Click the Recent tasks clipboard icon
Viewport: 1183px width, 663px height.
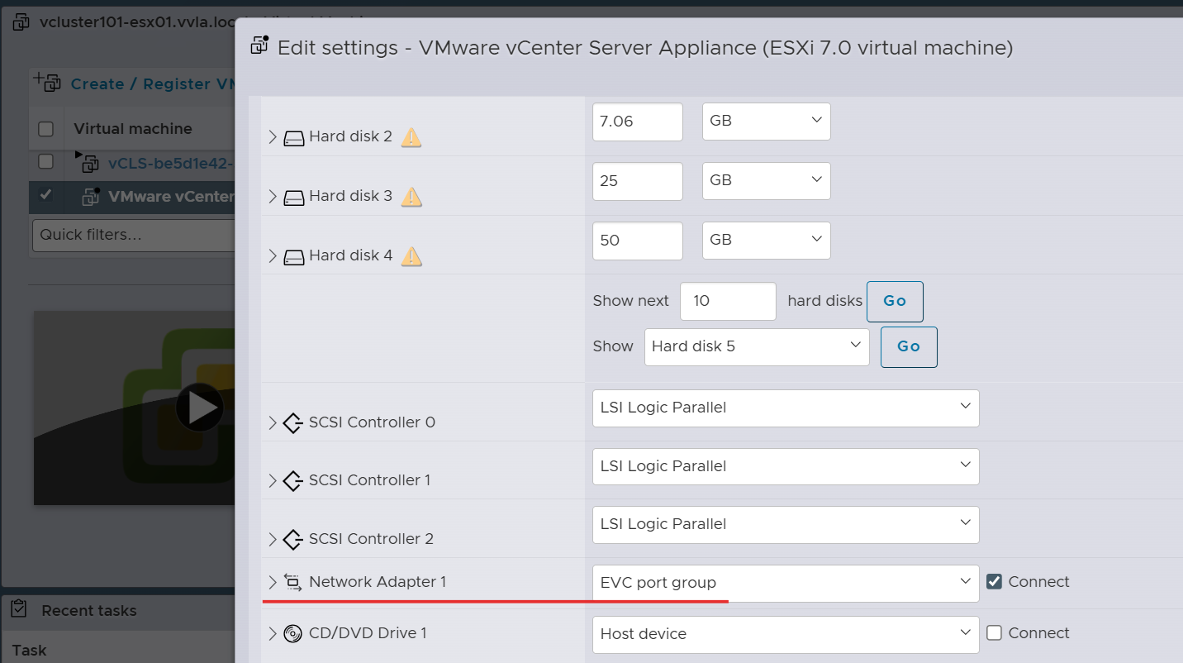point(21,610)
